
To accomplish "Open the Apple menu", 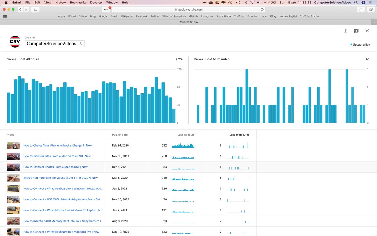I will pyautogui.click(x=6, y=3).
